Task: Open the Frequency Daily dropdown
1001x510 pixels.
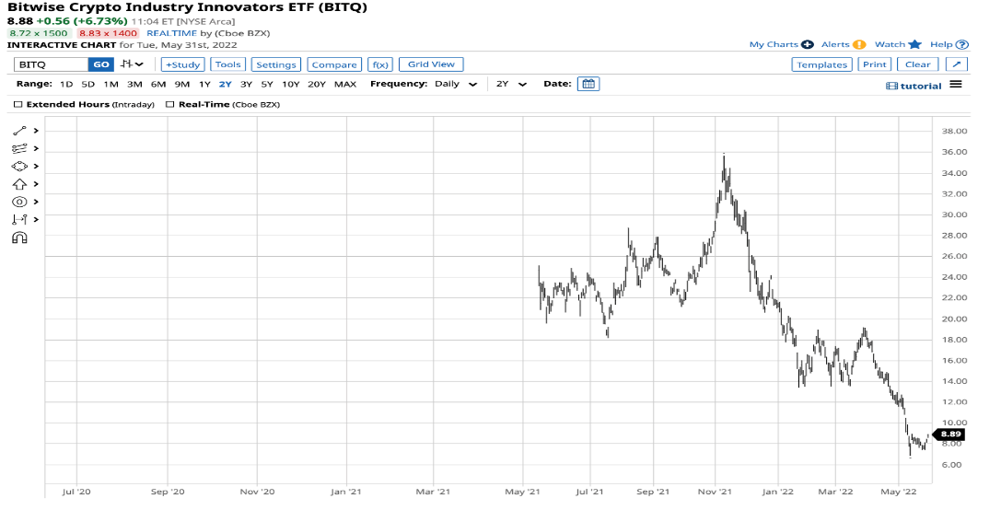Action: [456, 85]
